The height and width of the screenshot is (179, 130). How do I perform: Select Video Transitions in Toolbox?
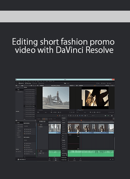click(x=20, y=125)
